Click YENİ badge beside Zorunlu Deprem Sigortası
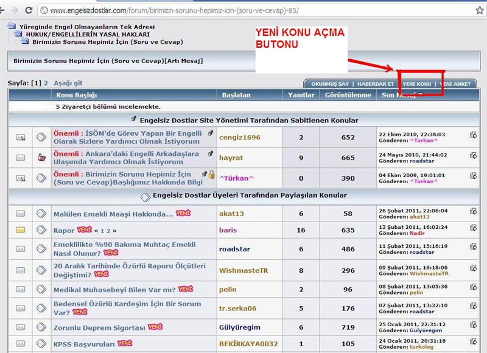Image resolution: width=487 pixels, height=353 pixels. click(155, 327)
